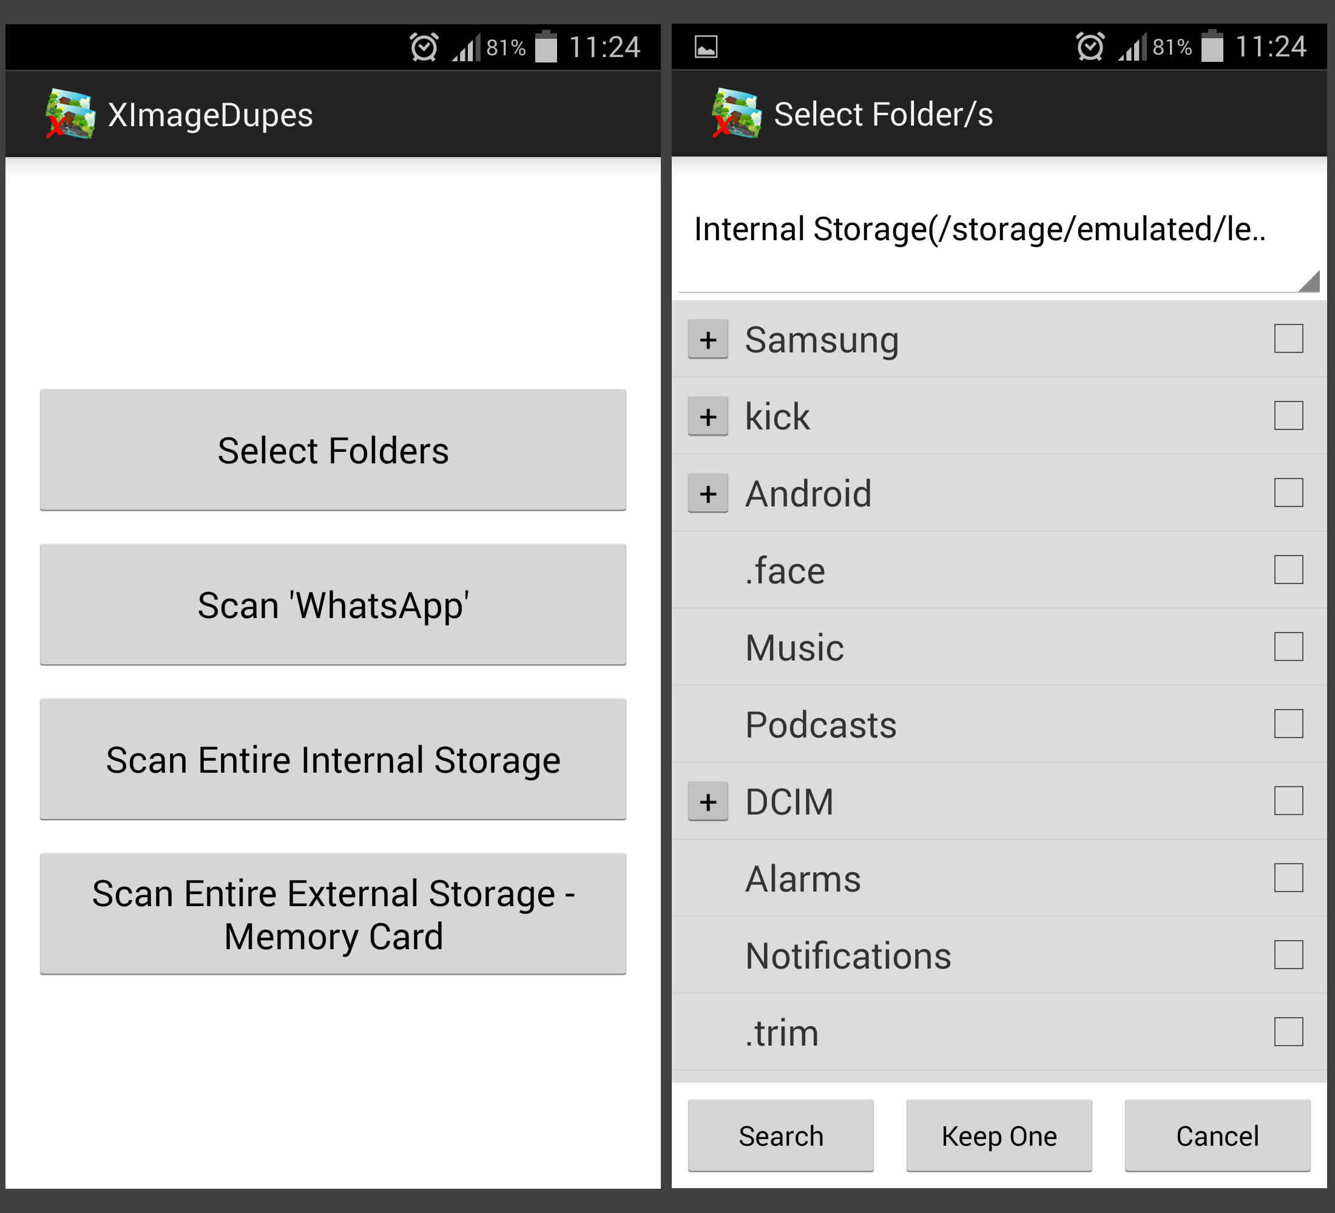Select the .trim folder checkbox
This screenshot has width=1335, height=1213.
click(x=1288, y=1032)
